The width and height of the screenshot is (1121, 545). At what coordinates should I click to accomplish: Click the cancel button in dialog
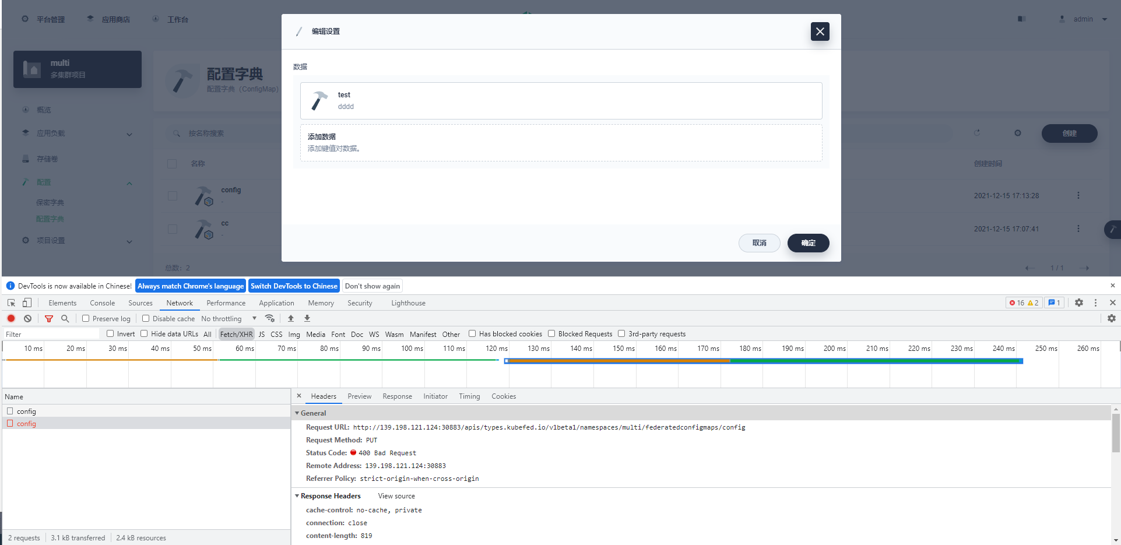pyautogui.click(x=760, y=242)
